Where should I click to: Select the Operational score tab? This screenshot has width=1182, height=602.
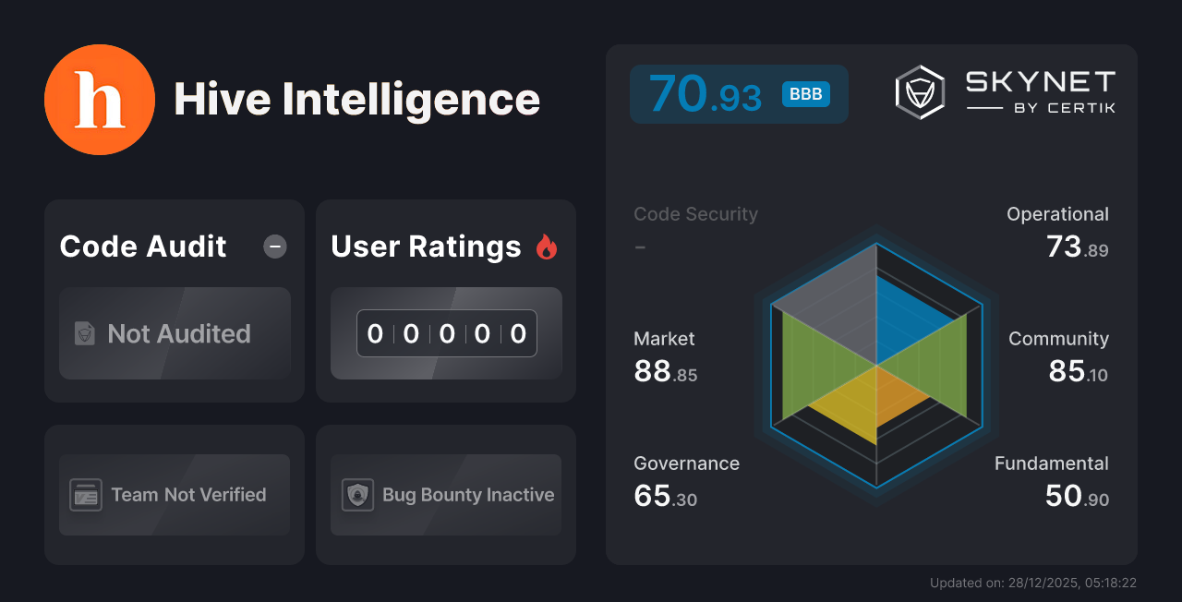[x=1057, y=231]
